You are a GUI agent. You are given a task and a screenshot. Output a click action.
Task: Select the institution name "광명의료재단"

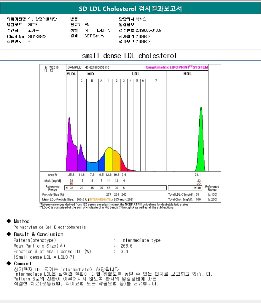(x=46, y=19)
